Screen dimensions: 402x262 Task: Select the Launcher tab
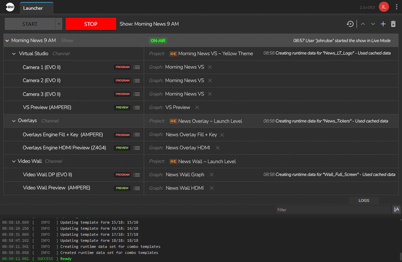point(36,8)
